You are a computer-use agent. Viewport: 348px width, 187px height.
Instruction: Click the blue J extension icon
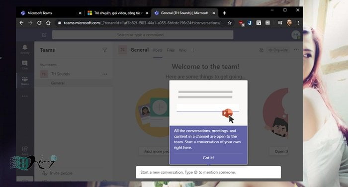(x=250, y=23)
